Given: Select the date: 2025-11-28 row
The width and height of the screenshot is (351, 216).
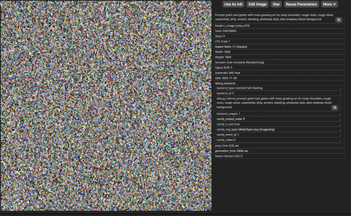Looking at the screenshot, I should click(x=279, y=78).
